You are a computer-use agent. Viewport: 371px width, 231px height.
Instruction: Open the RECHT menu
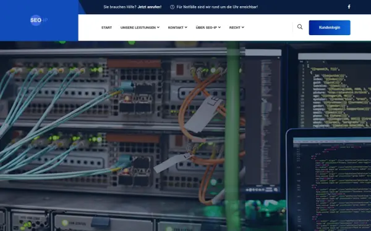[237, 28]
